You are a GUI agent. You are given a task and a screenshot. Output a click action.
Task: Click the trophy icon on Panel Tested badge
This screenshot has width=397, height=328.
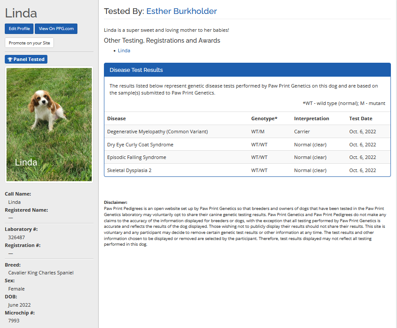click(x=10, y=59)
